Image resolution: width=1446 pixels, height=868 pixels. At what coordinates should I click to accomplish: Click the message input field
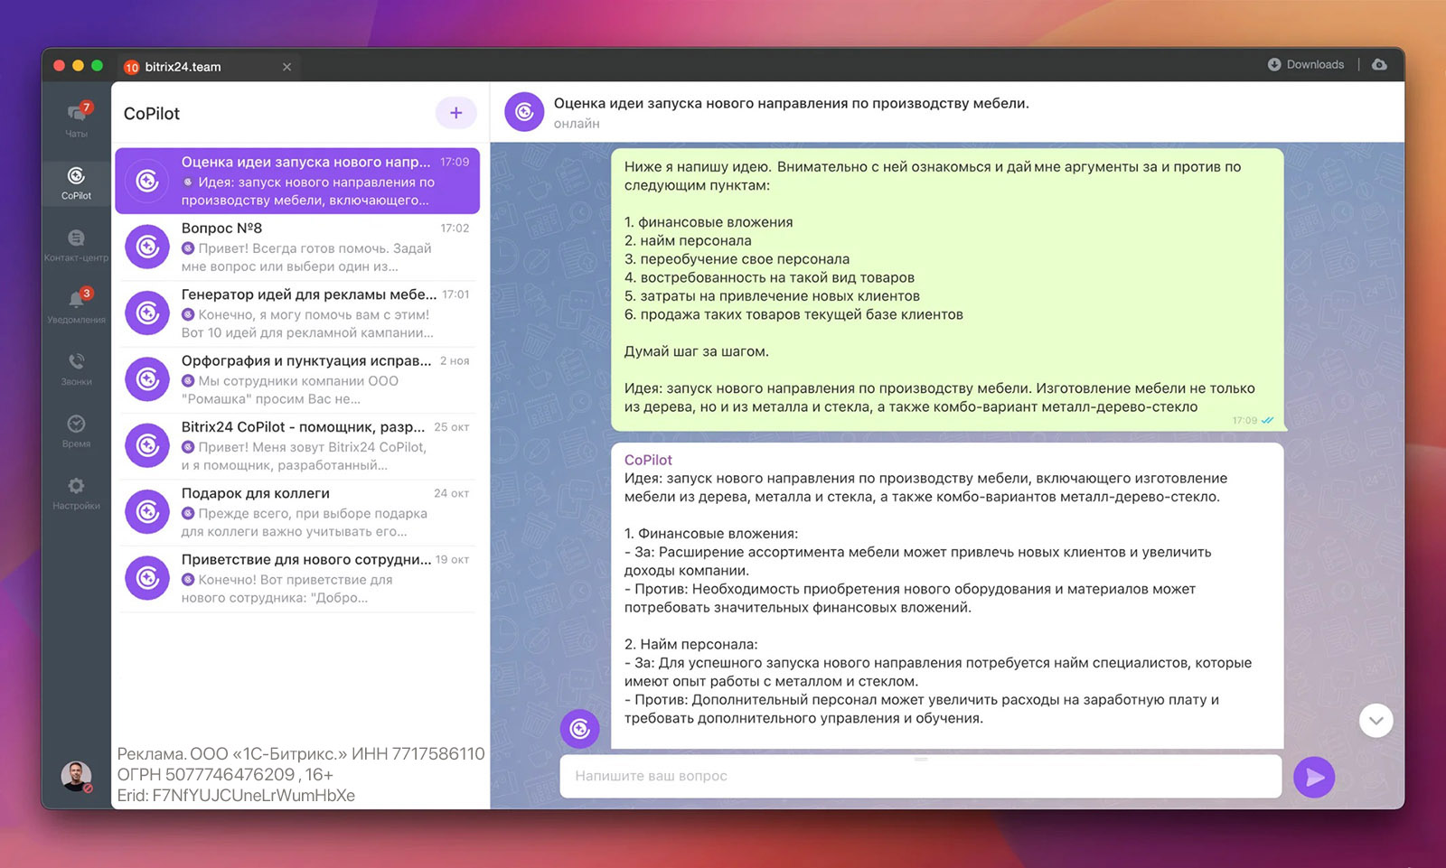(920, 776)
